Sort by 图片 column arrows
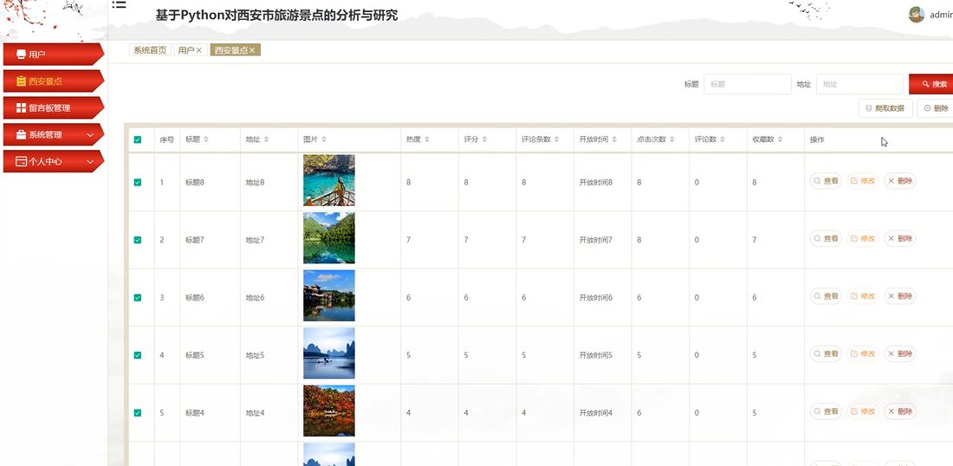 [324, 139]
